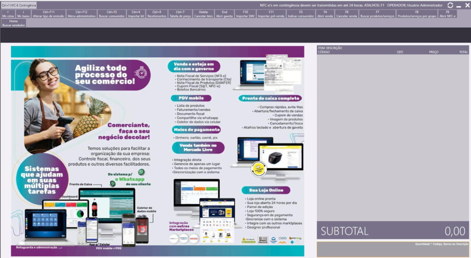Open the Menu administrativo
This screenshot has width=471, height=258.
(81, 14)
